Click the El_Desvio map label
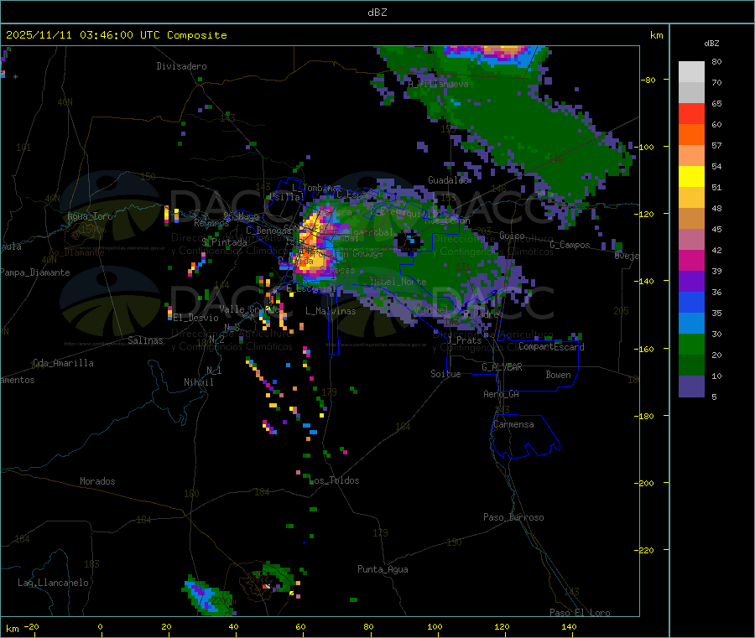The width and height of the screenshot is (755, 638). 196,318
